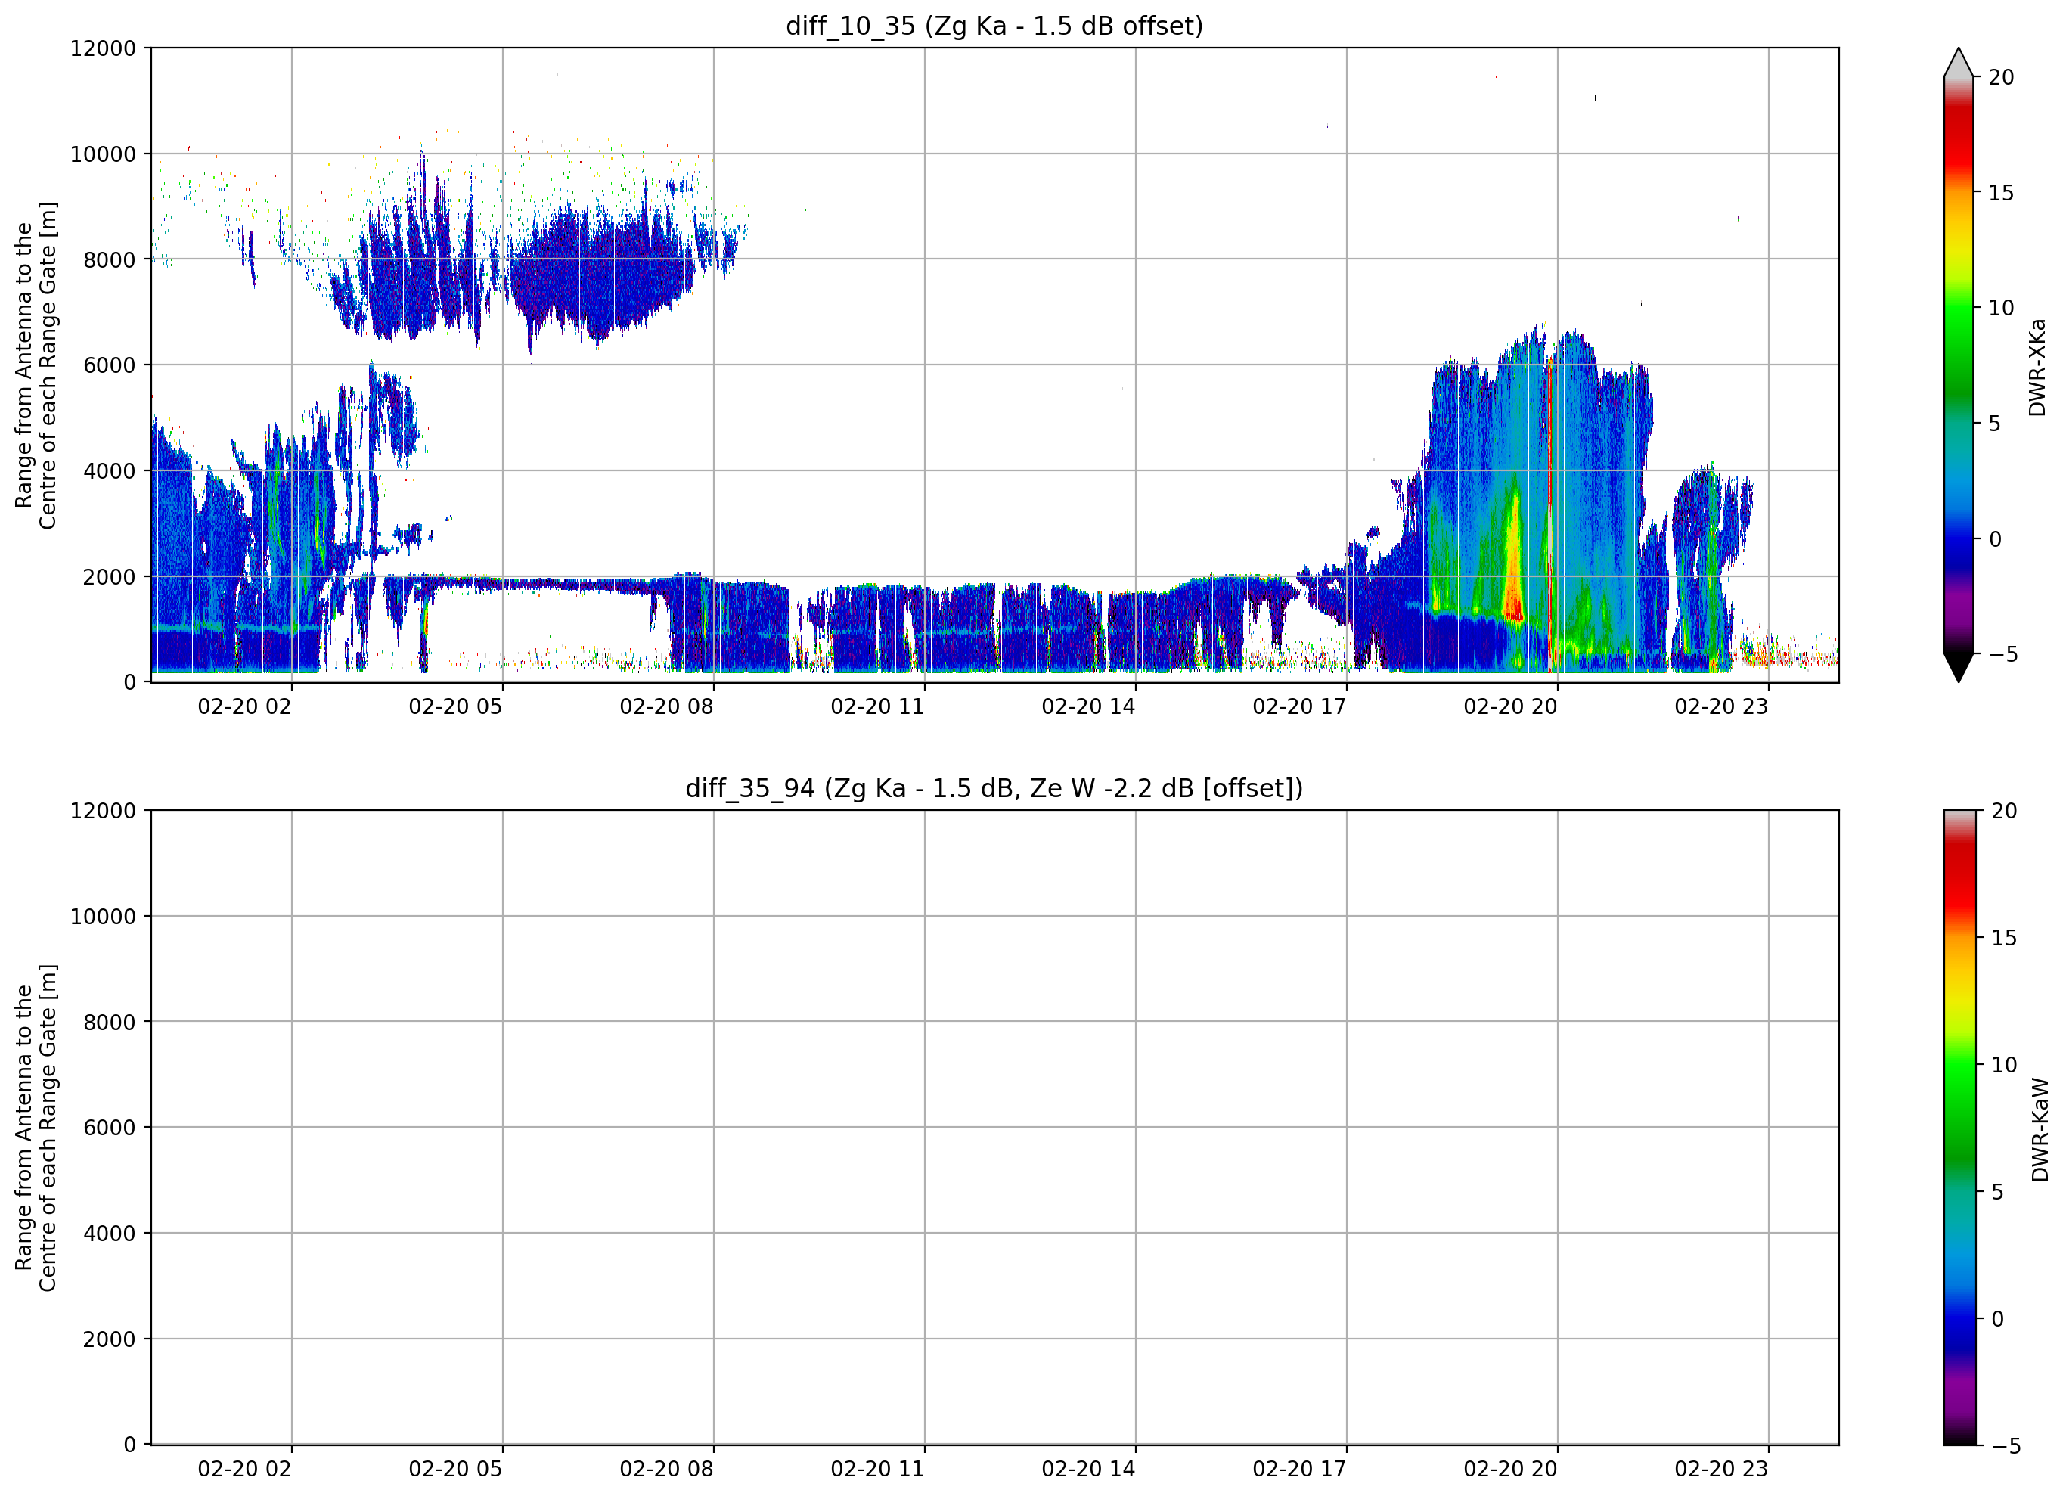Click the '02-20 05' tick label on top plot
The image size is (2066, 1496).
pyautogui.click(x=455, y=706)
